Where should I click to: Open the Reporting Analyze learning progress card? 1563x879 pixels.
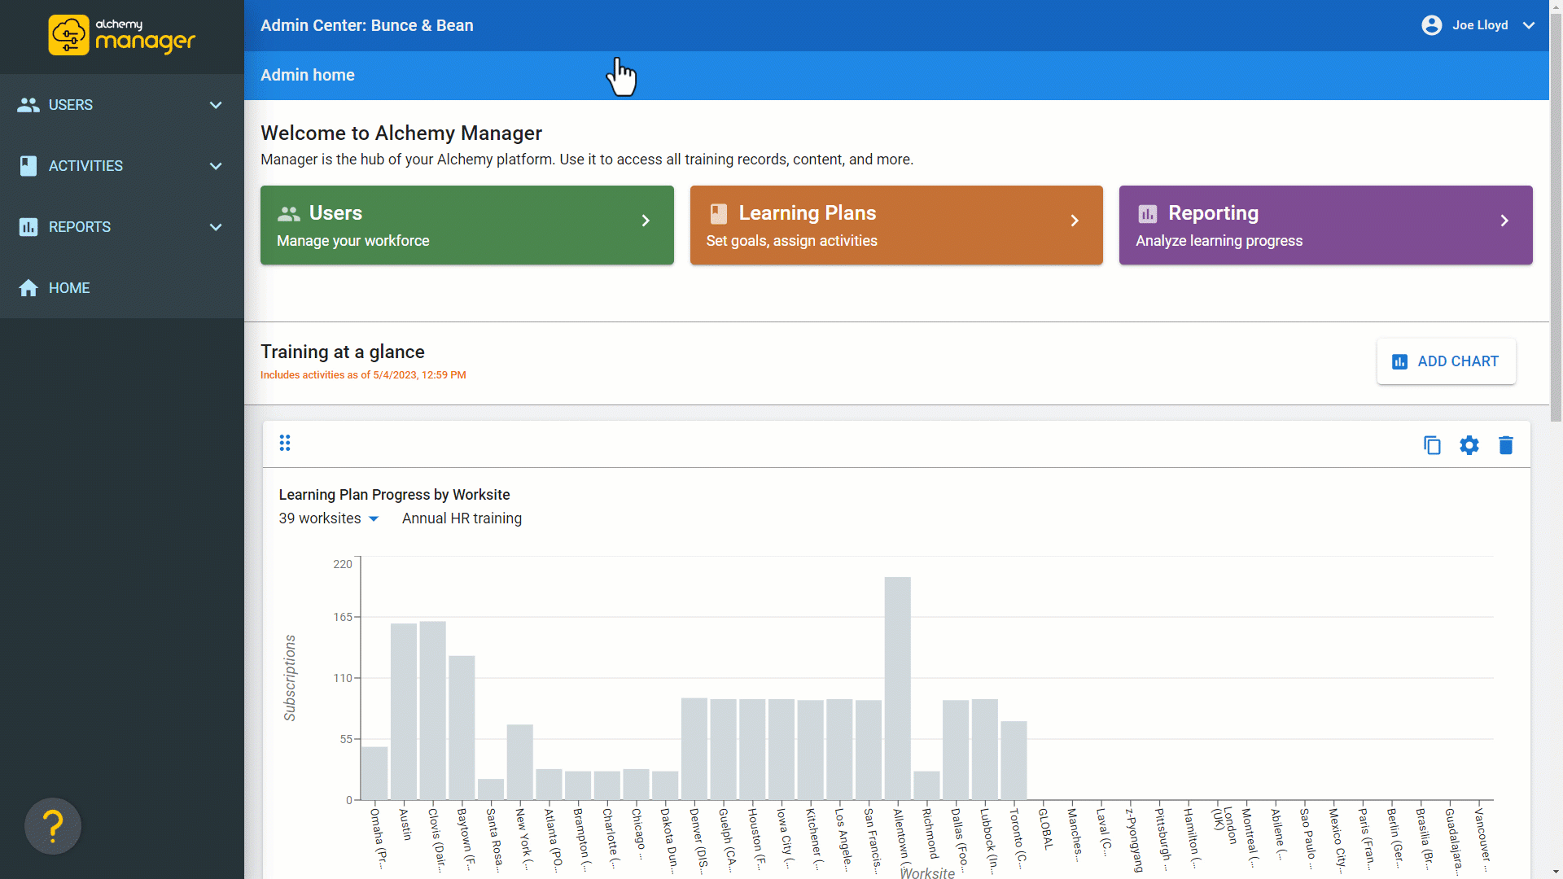pos(1325,225)
